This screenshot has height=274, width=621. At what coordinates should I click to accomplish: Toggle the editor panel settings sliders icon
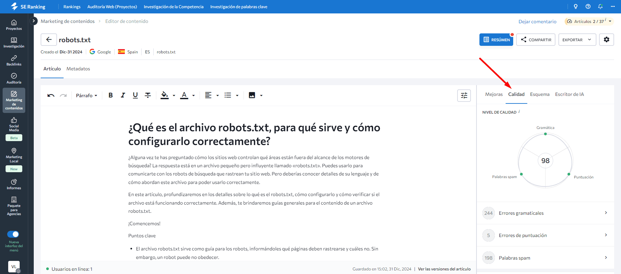click(464, 96)
